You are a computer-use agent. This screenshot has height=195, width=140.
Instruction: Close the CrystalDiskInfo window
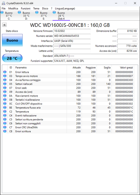[x=135, y=3]
